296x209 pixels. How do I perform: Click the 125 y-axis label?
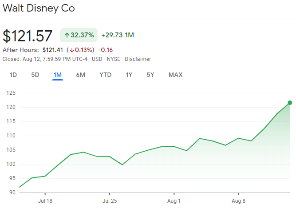[11, 93]
